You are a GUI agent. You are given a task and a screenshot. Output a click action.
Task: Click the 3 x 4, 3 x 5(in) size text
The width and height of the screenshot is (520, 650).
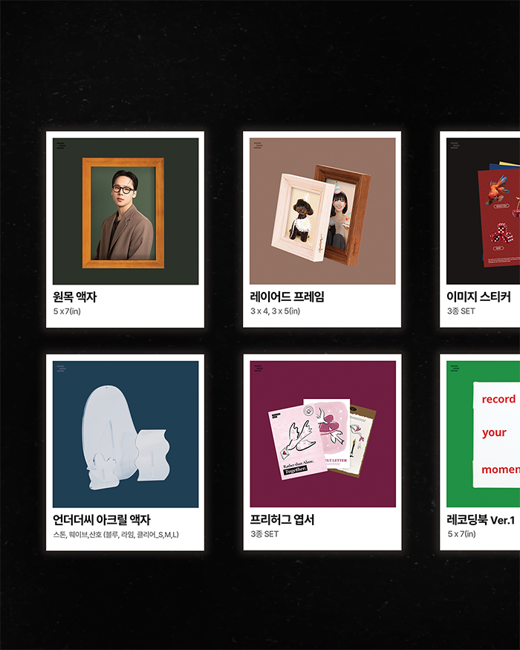click(275, 311)
